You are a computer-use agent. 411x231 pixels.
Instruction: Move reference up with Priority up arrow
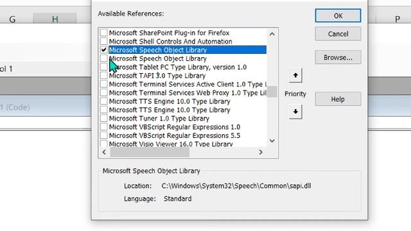point(295,76)
